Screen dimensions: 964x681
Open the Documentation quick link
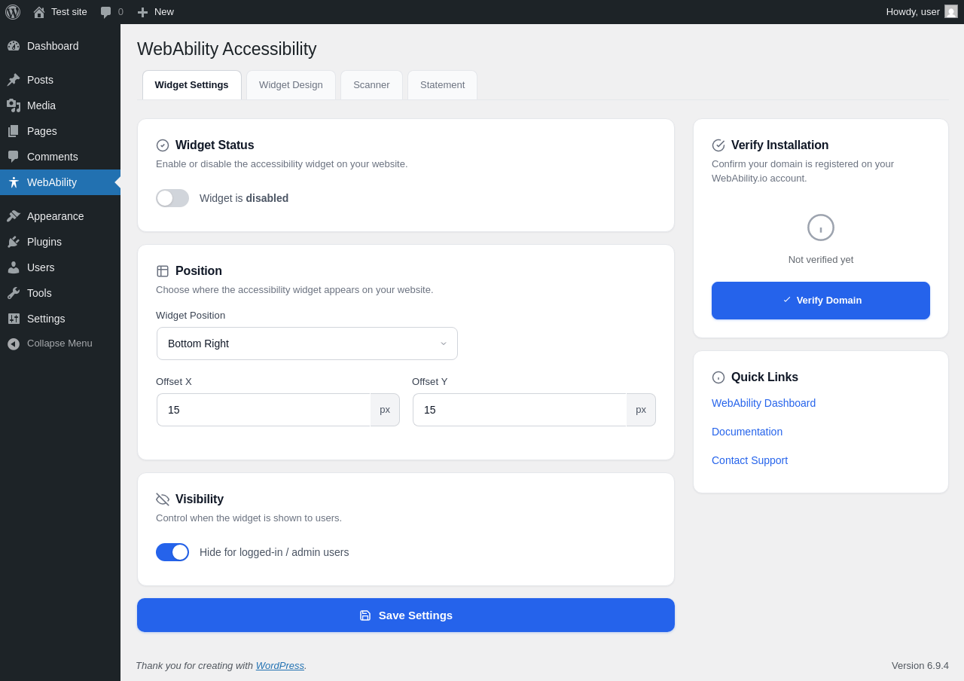pyautogui.click(x=747, y=432)
